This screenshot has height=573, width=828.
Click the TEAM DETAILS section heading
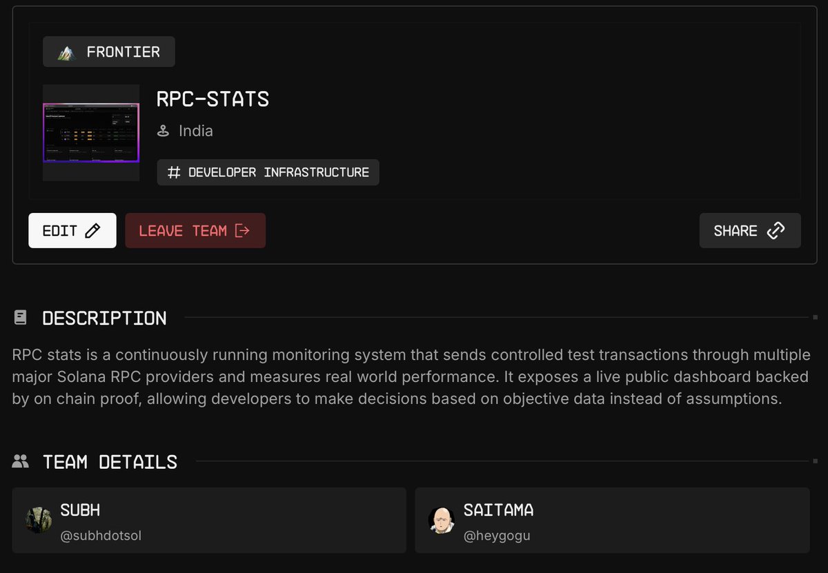(110, 461)
